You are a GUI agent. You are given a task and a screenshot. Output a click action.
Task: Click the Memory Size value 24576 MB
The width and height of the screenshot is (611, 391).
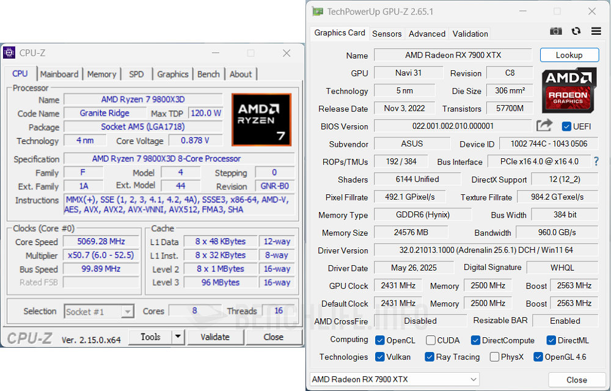[411, 233]
